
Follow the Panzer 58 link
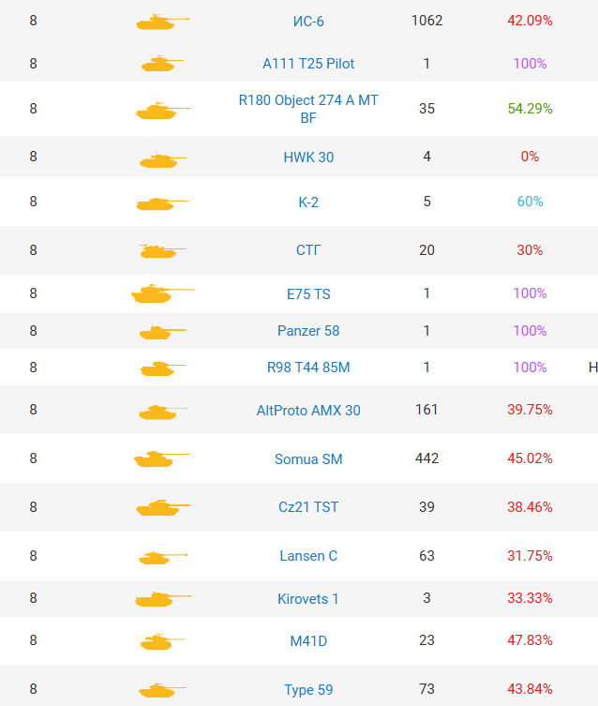click(308, 330)
